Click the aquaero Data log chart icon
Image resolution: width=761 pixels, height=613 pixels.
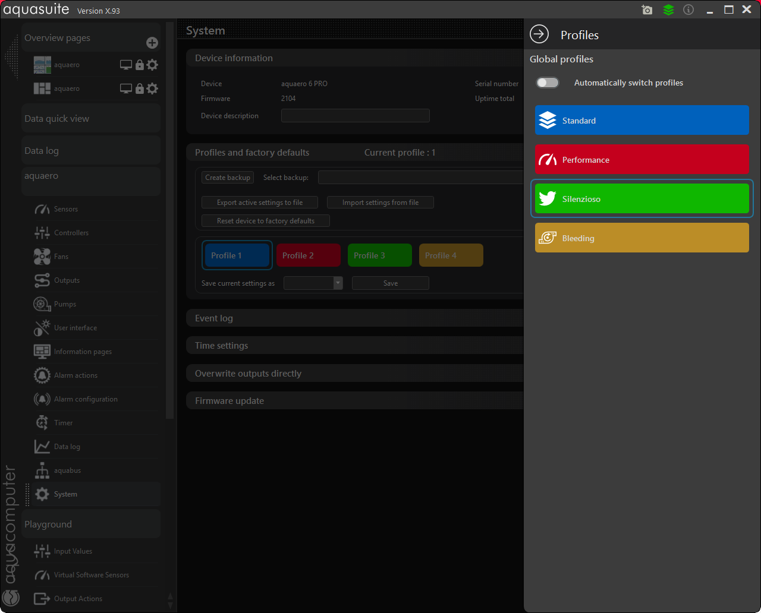click(42, 447)
